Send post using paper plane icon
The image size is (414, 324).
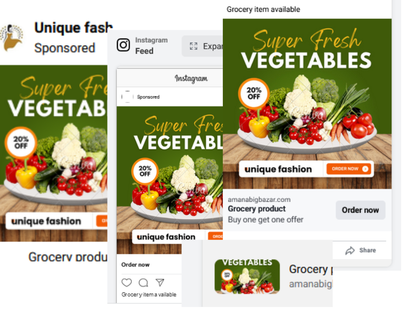pyautogui.click(x=160, y=282)
